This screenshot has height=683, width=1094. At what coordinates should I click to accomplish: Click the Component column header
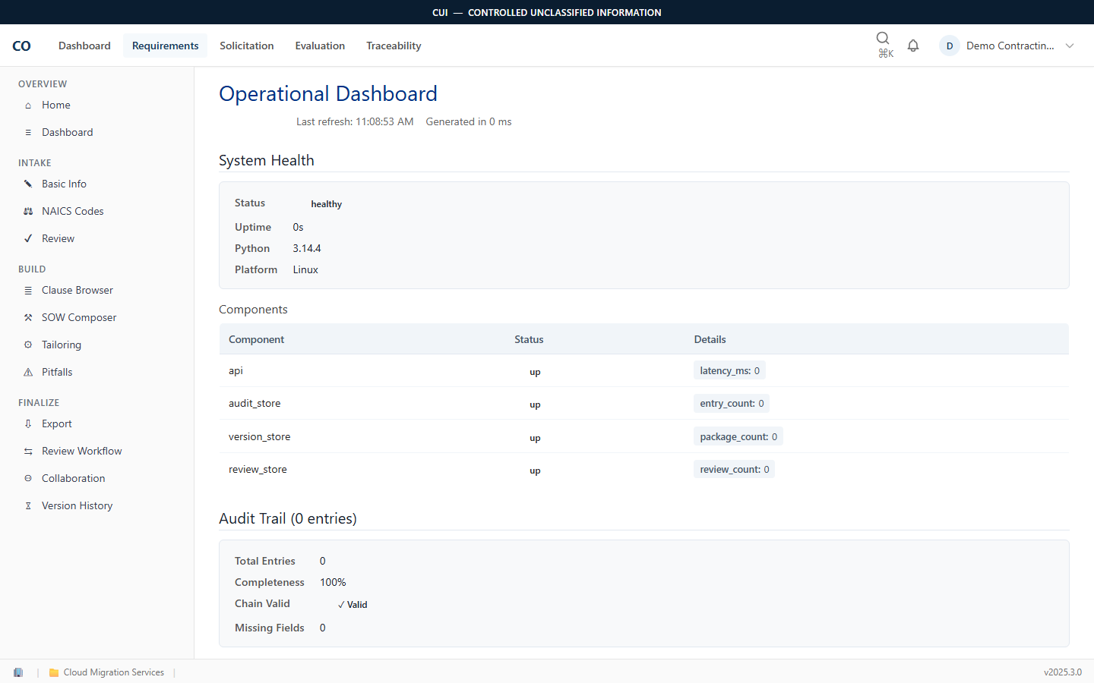click(x=256, y=339)
